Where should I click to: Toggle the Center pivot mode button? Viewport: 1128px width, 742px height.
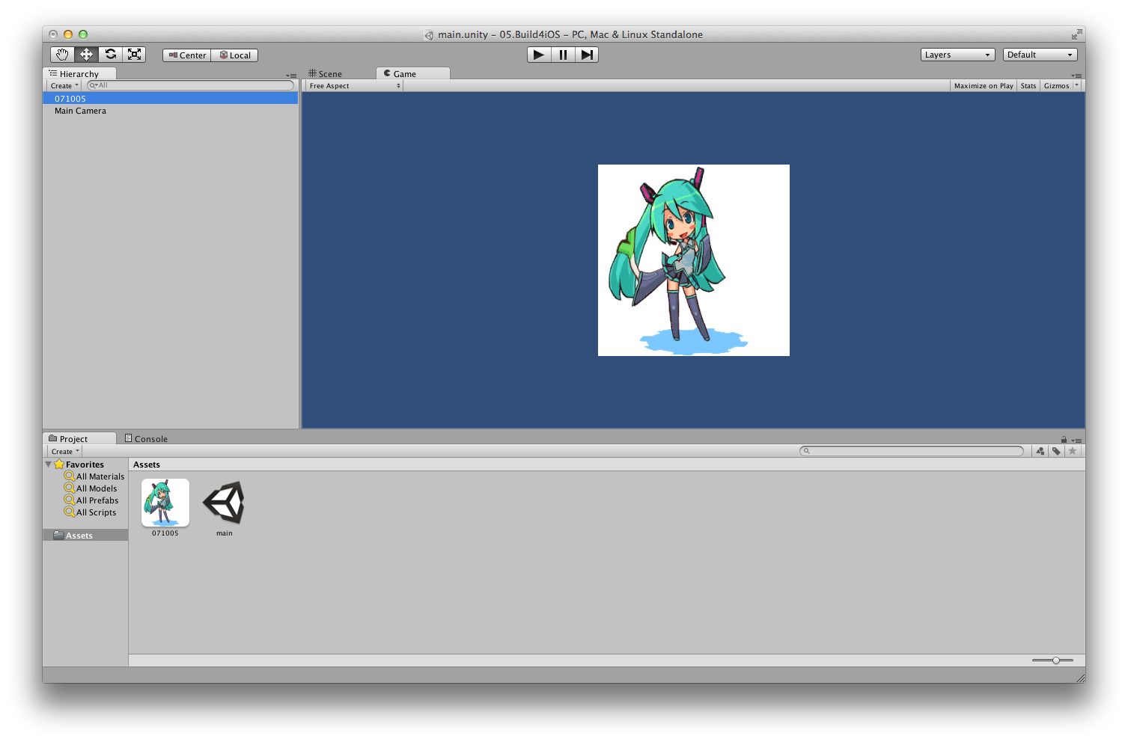pyautogui.click(x=187, y=55)
